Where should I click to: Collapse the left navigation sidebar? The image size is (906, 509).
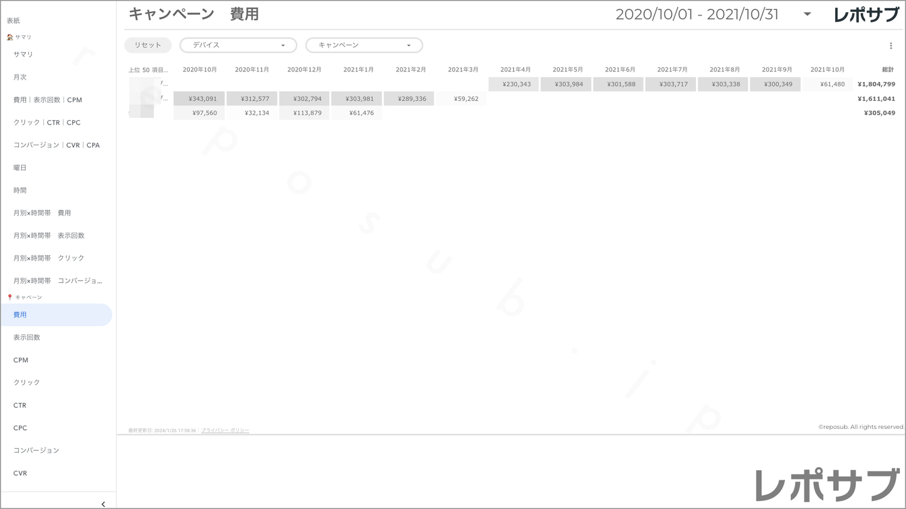[x=103, y=504]
